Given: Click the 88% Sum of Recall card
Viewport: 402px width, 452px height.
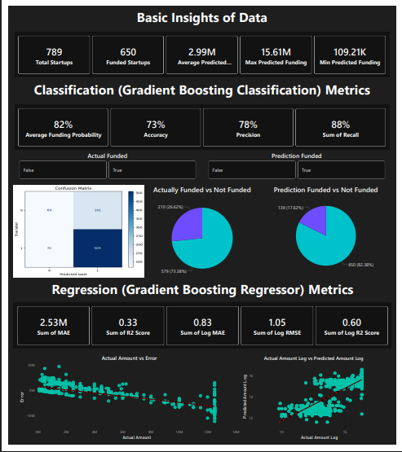Looking at the screenshot, I should click(x=341, y=127).
